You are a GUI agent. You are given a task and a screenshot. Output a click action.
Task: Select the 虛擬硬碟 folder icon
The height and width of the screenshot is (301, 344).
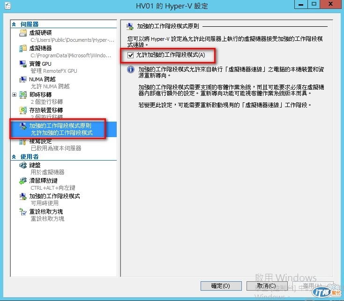(x=23, y=33)
